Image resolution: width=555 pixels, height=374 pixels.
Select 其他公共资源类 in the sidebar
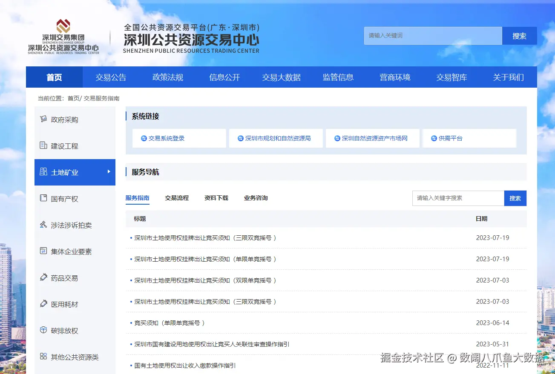coord(75,357)
